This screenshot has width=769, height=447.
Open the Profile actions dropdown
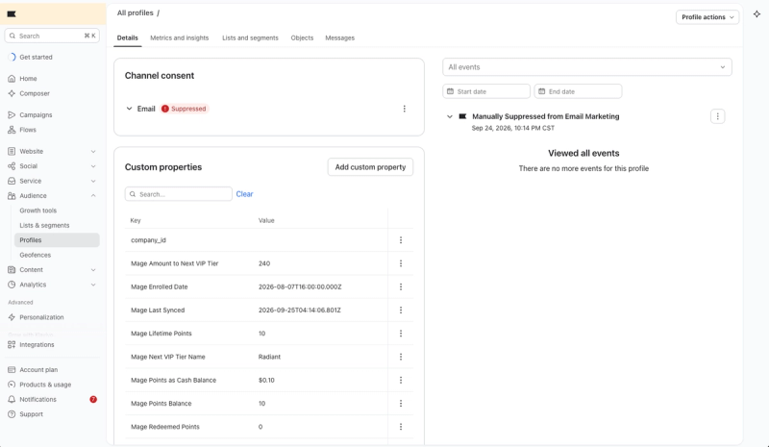coord(707,17)
